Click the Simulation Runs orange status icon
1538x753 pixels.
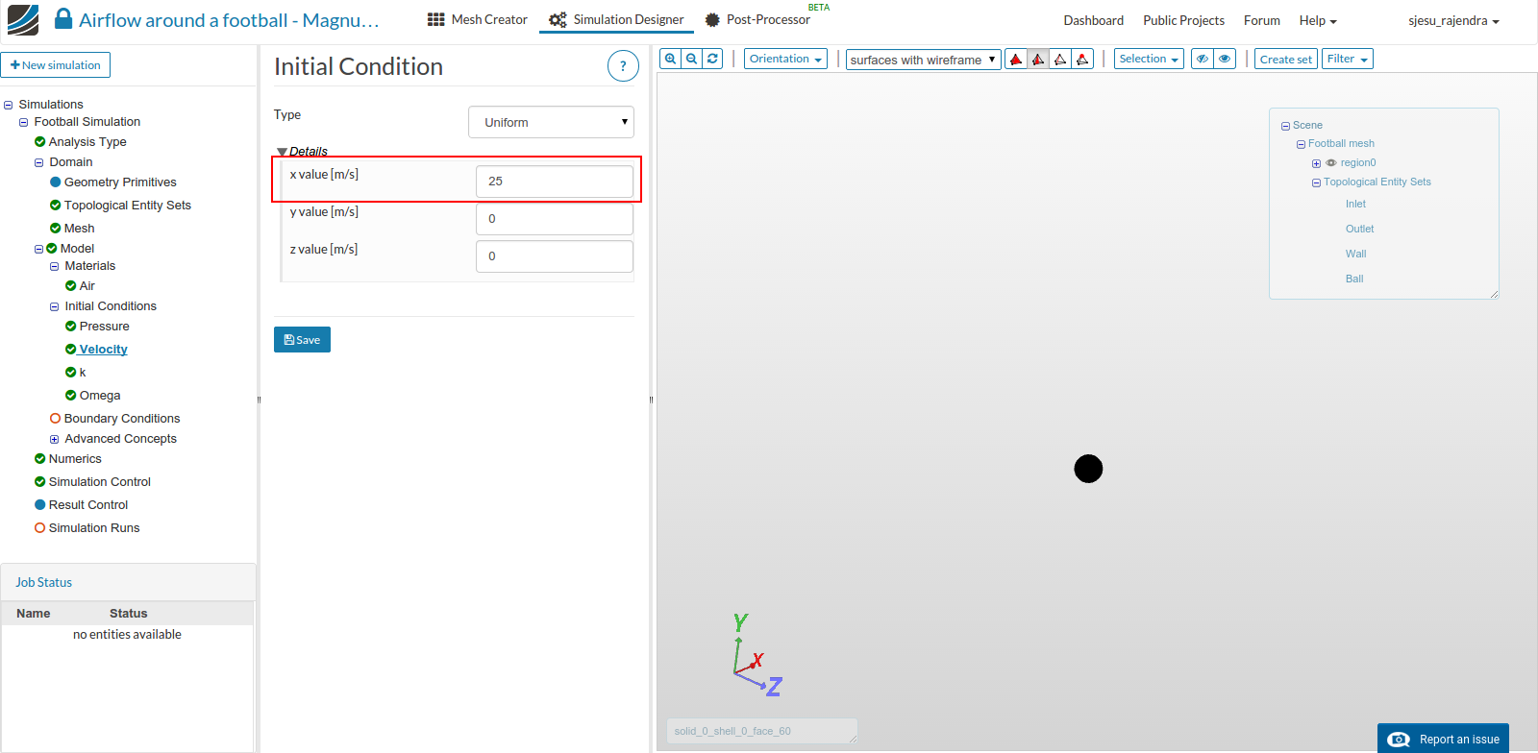coord(39,528)
